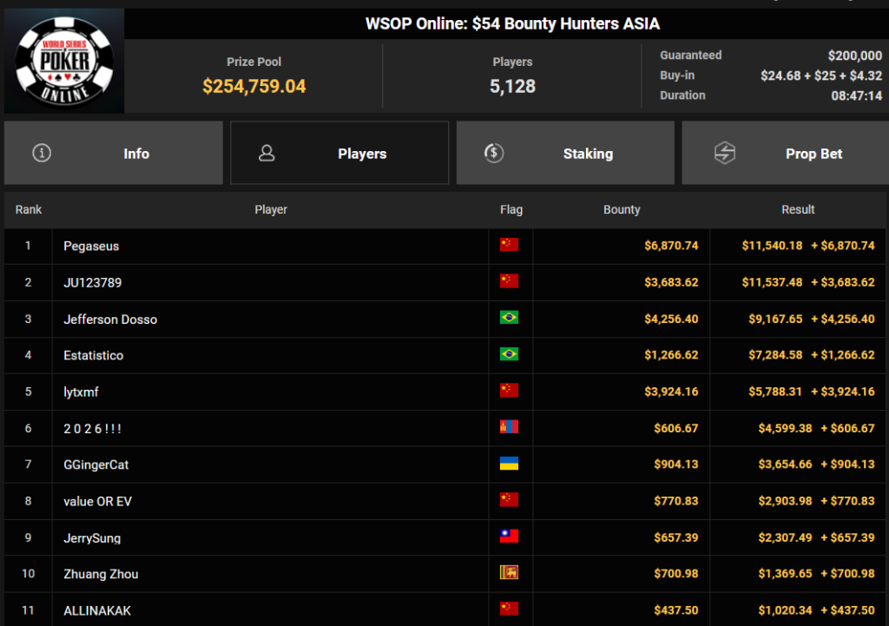This screenshot has width=889, height=626.
Task: Click the WSOP Poker Online logo
Action: (x=64, y=61)
